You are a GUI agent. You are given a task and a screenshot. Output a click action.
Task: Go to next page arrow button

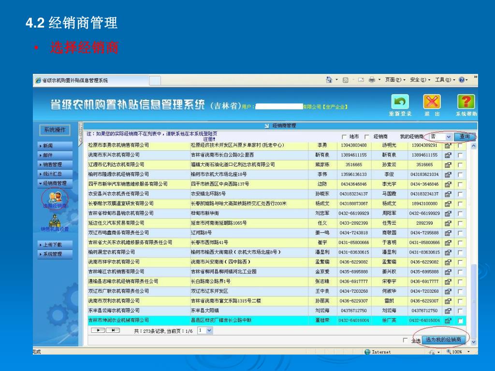(98, 330)
